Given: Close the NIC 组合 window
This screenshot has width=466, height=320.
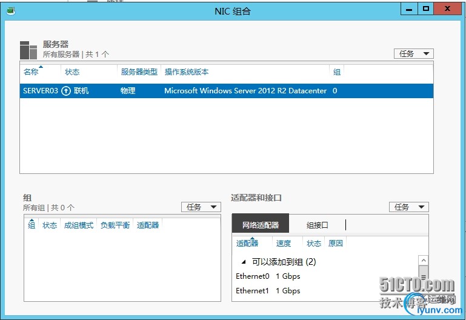Looking at the screenshot, I should (x=448, y=9).
